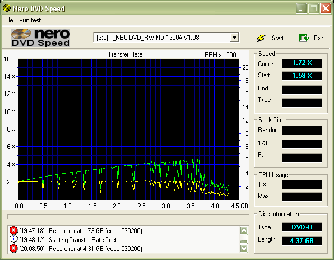This screenshot has height=260, width=334.
Task: Click the red error icon at 19:47:18
Action: pos(13,230)
